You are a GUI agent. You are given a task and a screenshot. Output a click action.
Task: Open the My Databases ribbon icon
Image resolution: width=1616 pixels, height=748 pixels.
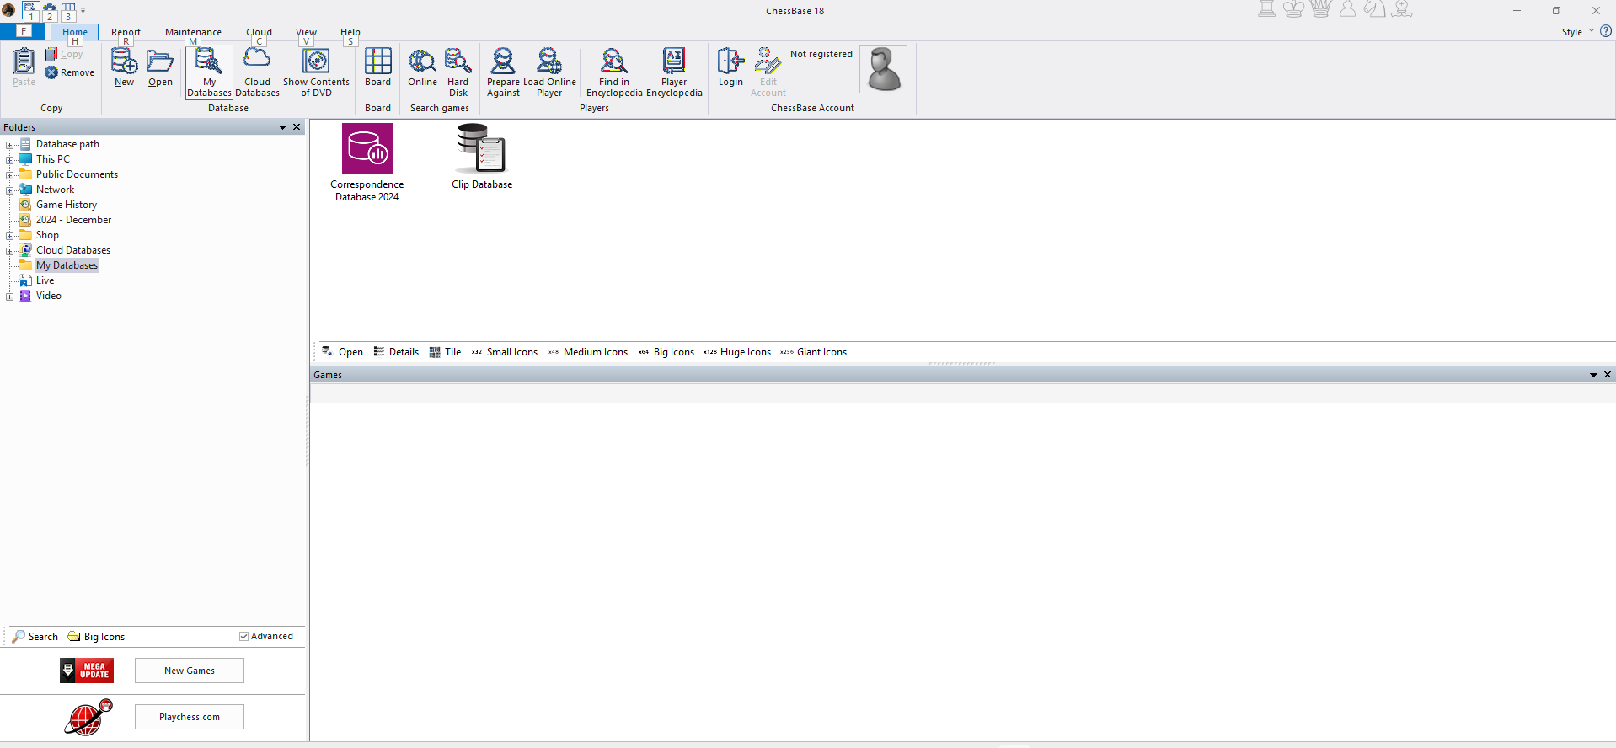coord(209,72)
